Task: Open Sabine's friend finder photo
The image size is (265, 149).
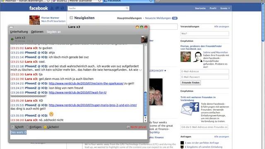Action: click(185, 57)
